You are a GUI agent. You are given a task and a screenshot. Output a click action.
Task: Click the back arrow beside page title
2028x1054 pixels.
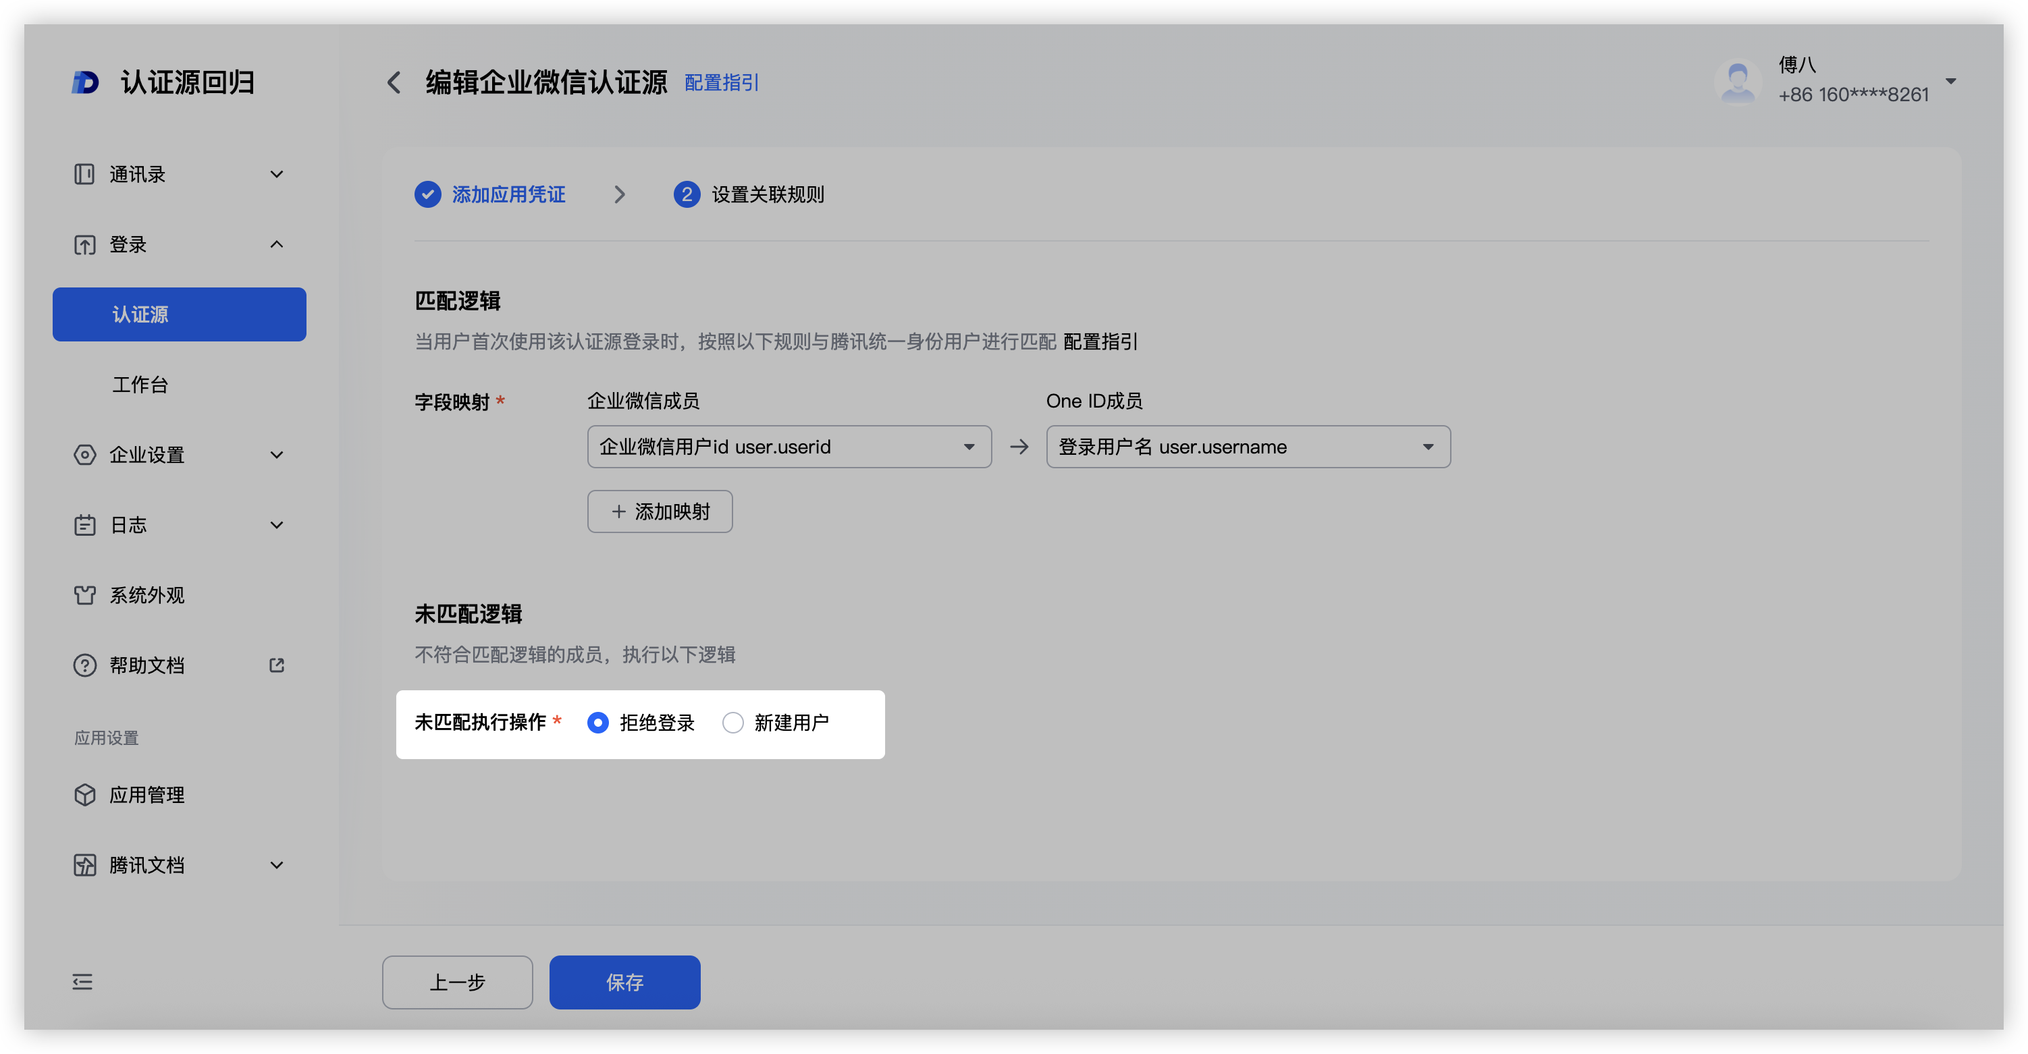coord(394,82)
